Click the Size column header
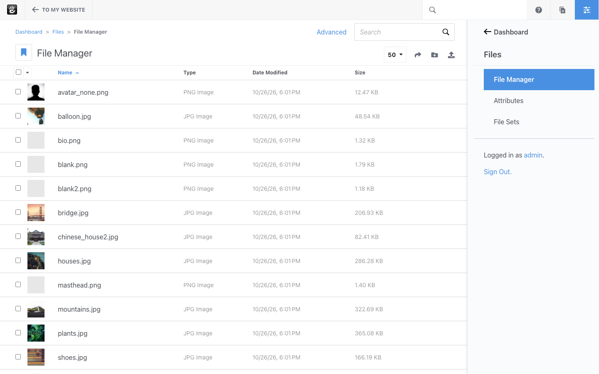Screen dimensions: 599x374 click(x=360, y=73)
